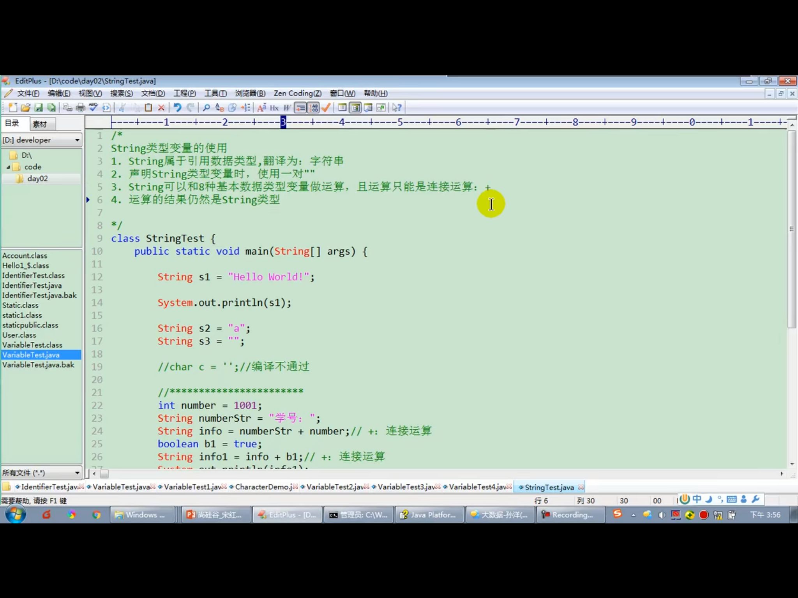
Task: Click the Copy toolbar icon
Action: pyautogui.click(x=136, y=107)
